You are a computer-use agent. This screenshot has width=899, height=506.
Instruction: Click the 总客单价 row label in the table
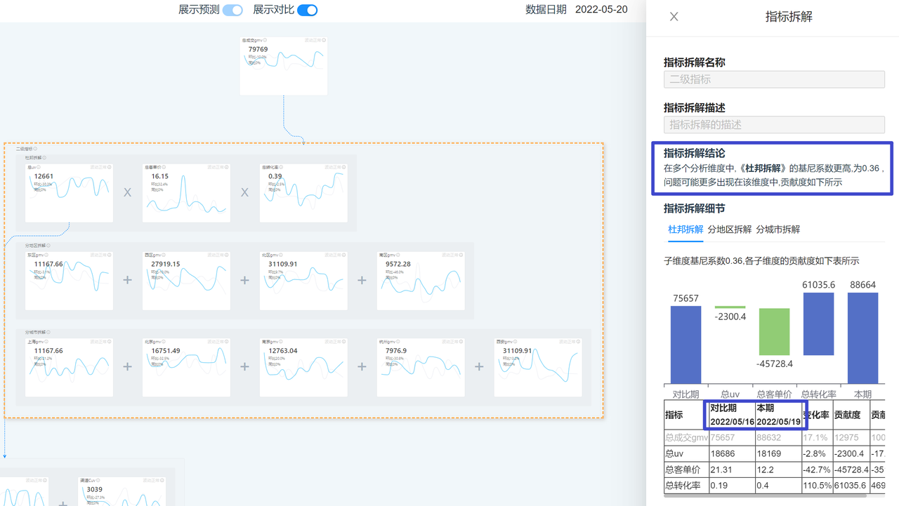(682, 470)
